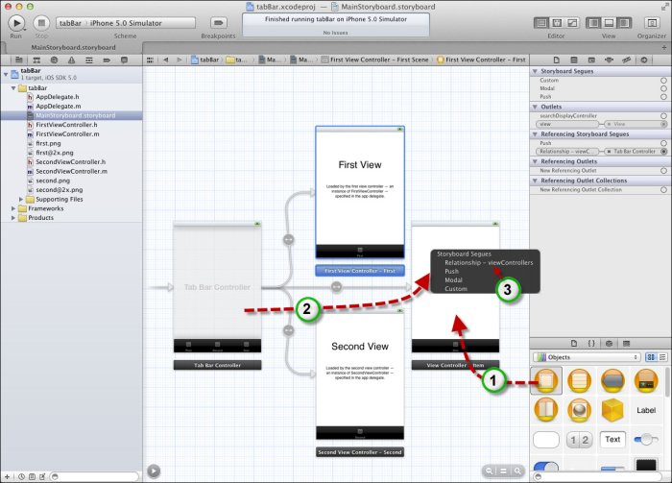Collapse the tabBar group folder
The width and height of the screenshot is (672, 483).
pos(12,87)
